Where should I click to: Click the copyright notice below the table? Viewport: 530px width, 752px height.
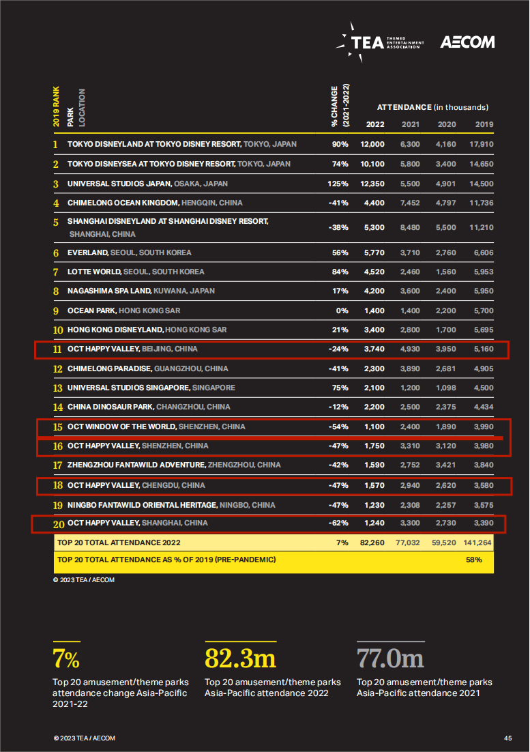point(84,580)
